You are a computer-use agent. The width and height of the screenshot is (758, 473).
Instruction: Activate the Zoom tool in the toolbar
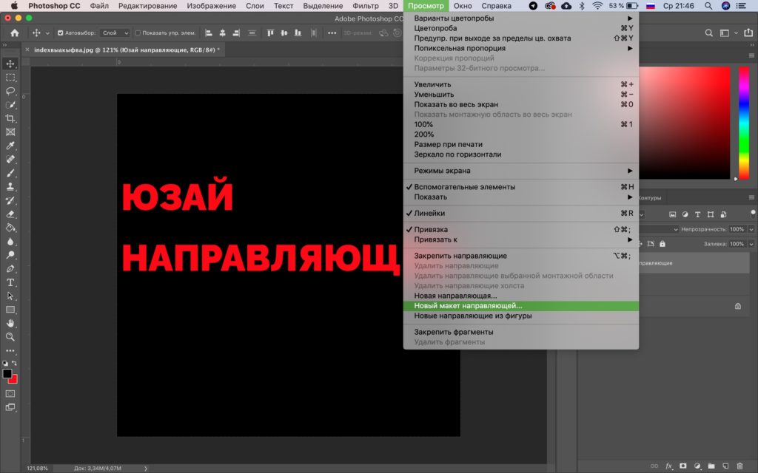pos(10,336)
